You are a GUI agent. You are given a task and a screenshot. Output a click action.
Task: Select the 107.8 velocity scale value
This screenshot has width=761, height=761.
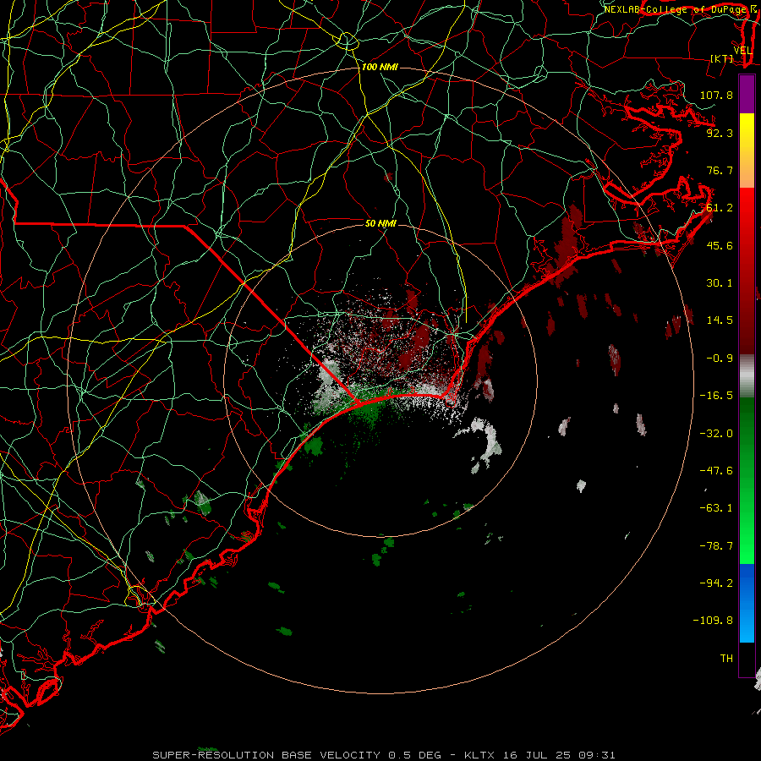pos(716,95)
